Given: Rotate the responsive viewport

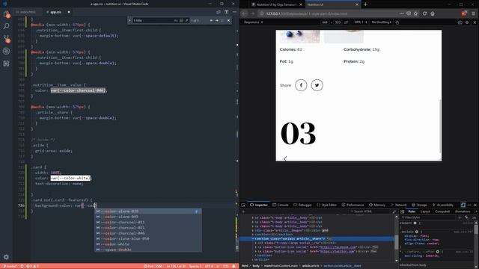Looking at the screenshot, I should click(x=346, y=22).
